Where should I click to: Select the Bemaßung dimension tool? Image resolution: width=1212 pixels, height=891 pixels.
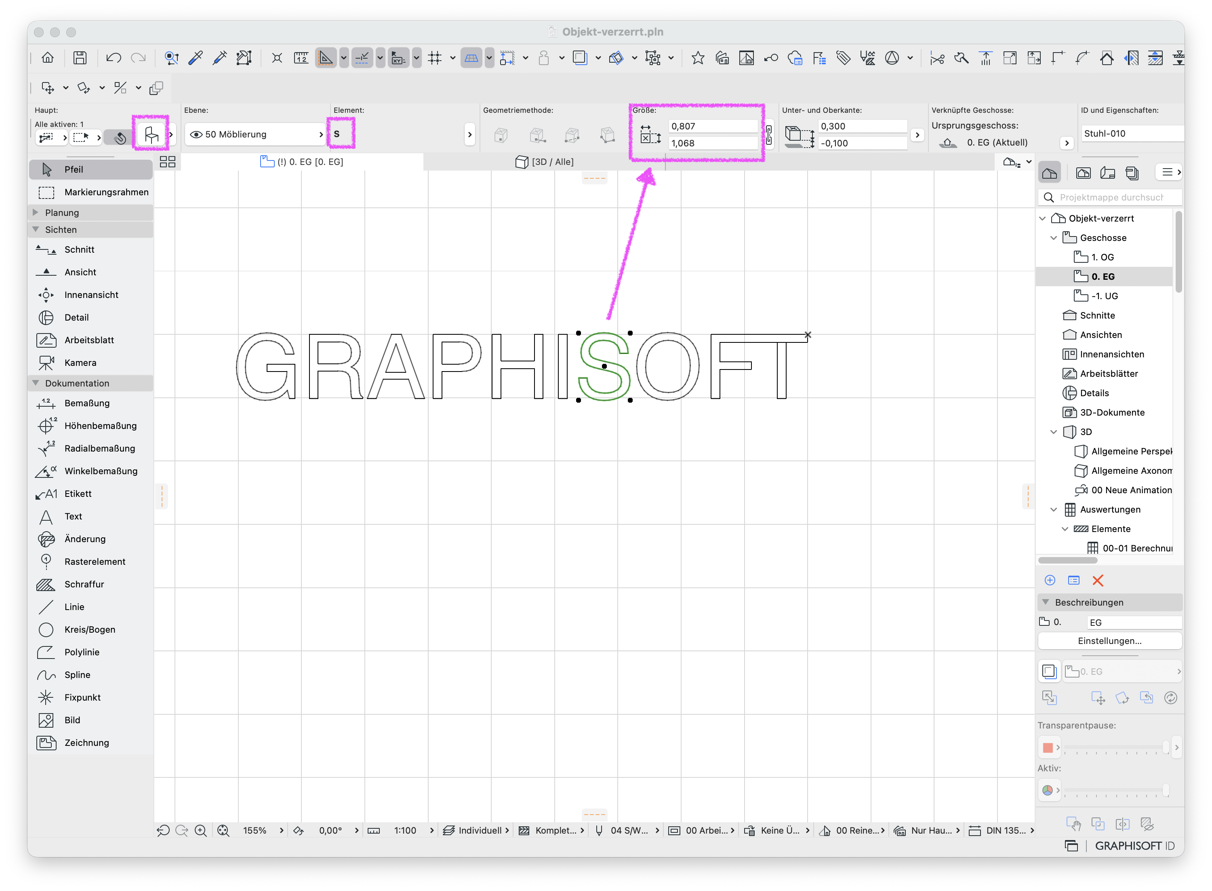[90, 403]
